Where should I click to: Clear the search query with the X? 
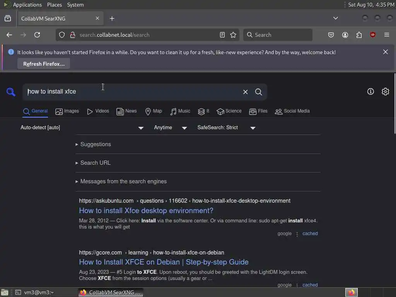(245, 92)
